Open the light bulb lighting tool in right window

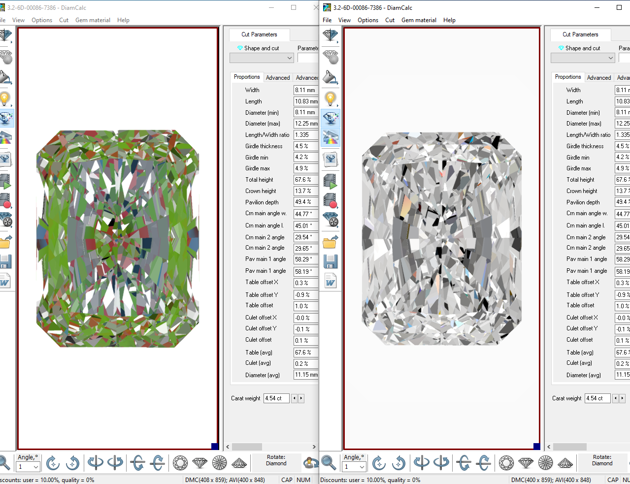pyautogui.click(x=330, y=98)
